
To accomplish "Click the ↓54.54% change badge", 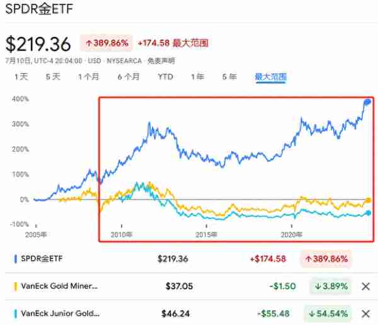I will point(328,314).
